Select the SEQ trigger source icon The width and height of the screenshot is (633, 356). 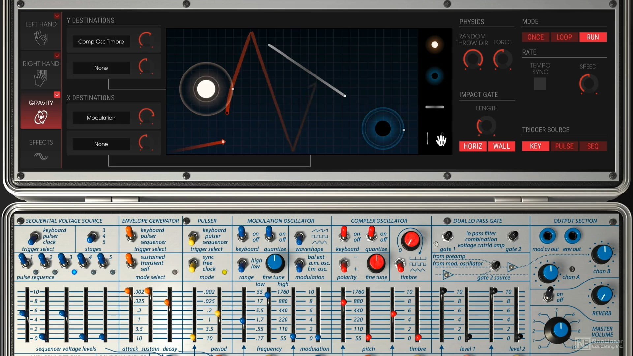pos(592,146)
